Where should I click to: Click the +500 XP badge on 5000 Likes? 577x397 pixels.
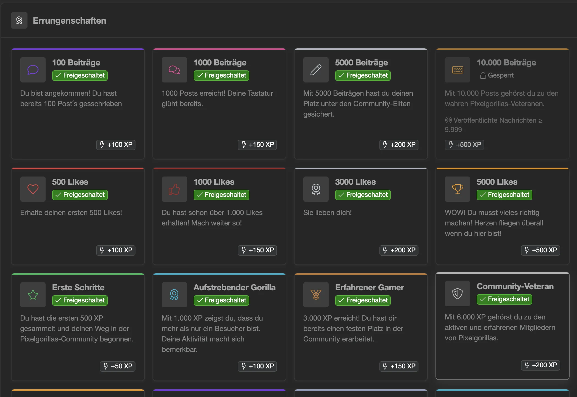pos(540,250)
